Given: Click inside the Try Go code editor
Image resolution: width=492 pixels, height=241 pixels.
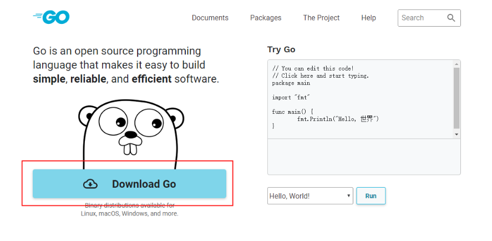Looking at the screenshot, I should click(x=361, y=99).
